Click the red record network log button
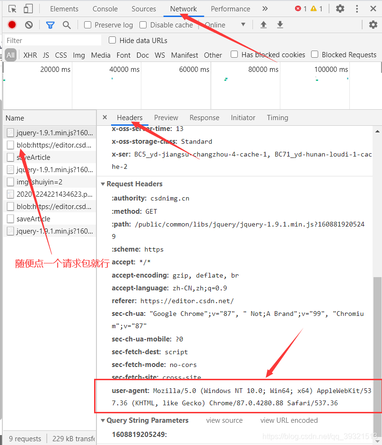The width and height of the screenshot is (382, 445). 12,25
